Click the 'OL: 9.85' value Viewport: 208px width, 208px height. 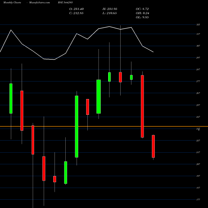(142, 17)
